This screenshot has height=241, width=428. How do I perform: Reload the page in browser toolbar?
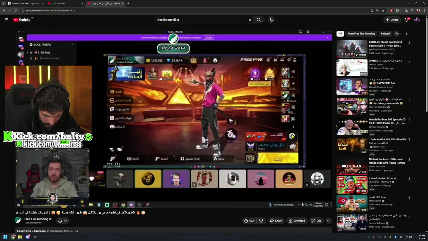(16, 10)
